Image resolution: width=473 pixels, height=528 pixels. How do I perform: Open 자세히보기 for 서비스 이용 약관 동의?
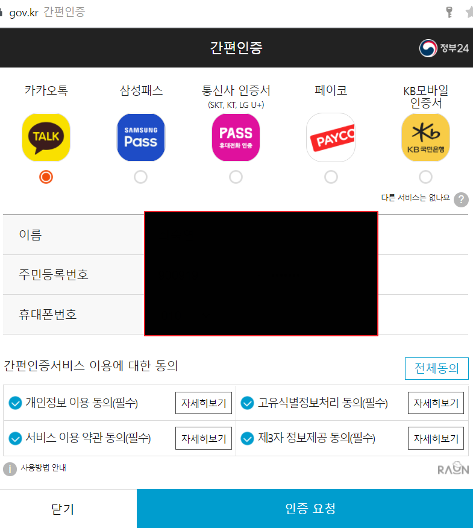[x=204, y=438]
